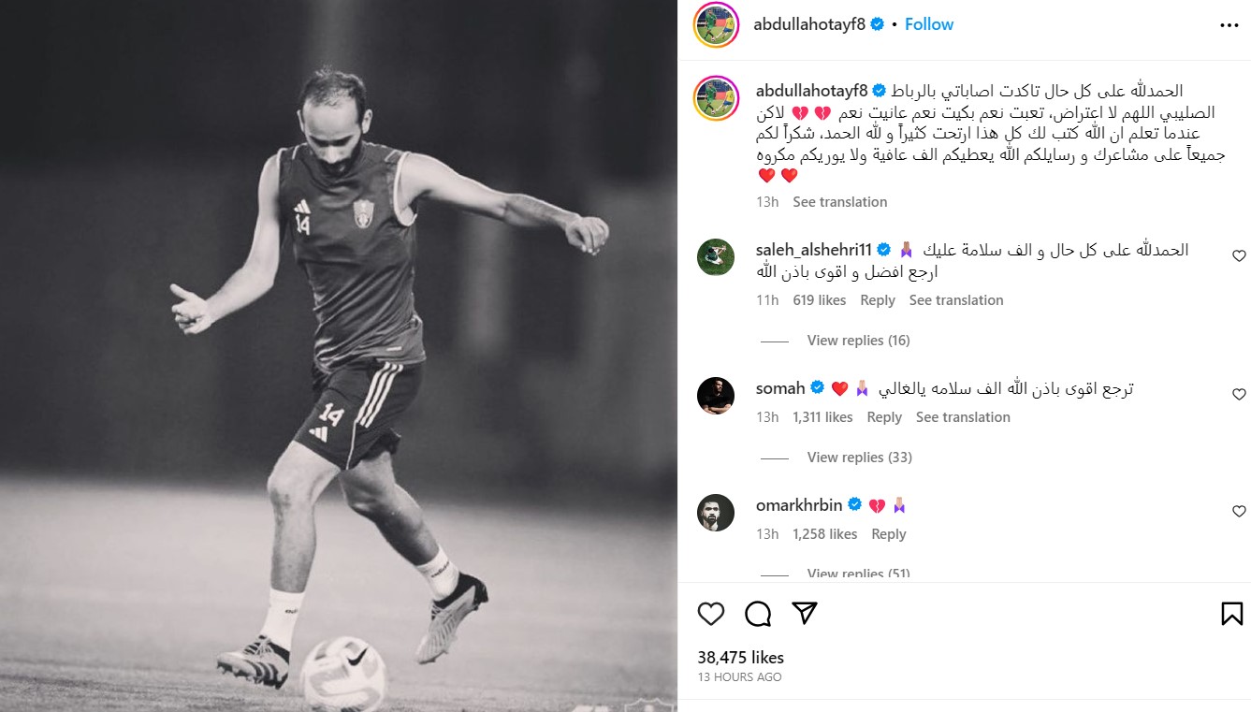Reply to somah's comment
This screenshot has height=712, width=1251.
coord(884,417)
